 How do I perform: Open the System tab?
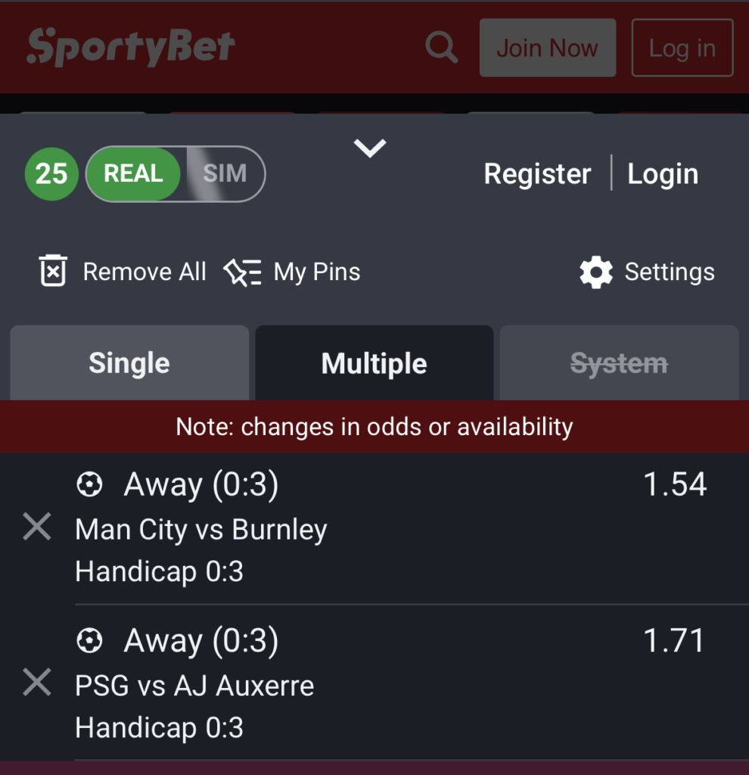(619, 363)
